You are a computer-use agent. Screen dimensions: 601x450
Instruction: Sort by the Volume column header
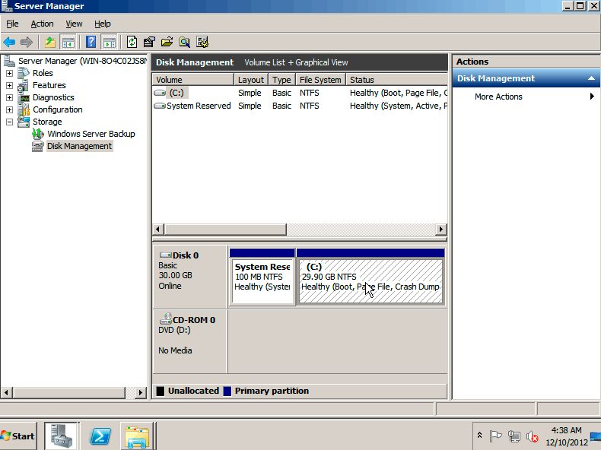[192, 80]
